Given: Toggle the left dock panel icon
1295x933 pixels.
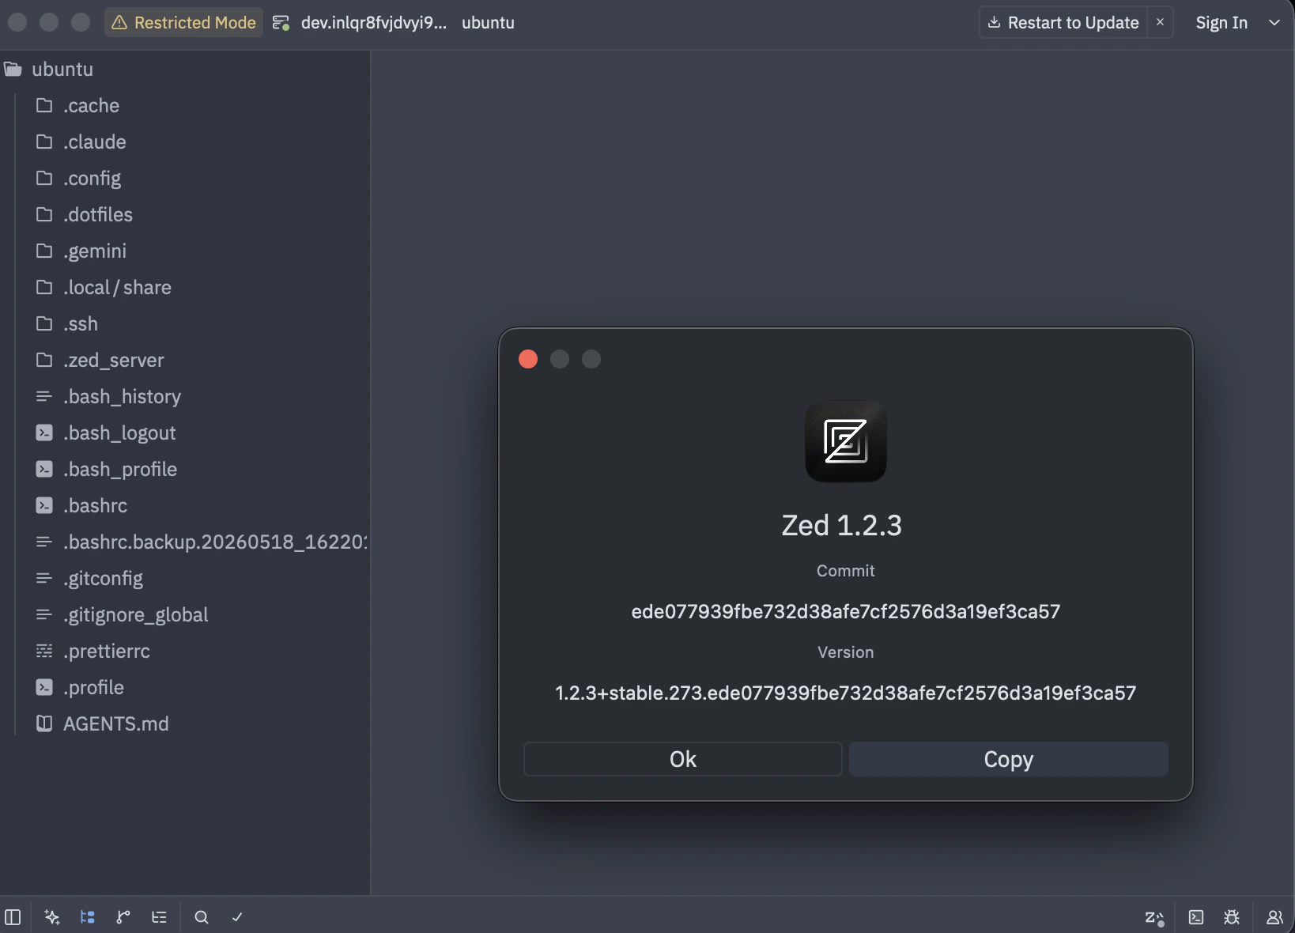Looking at the screenshot, I should point(13,917).
